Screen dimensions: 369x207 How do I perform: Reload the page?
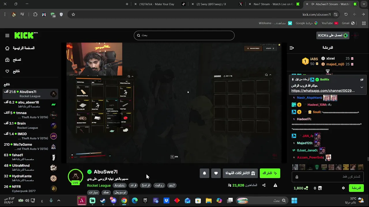[x=346, y=14]
